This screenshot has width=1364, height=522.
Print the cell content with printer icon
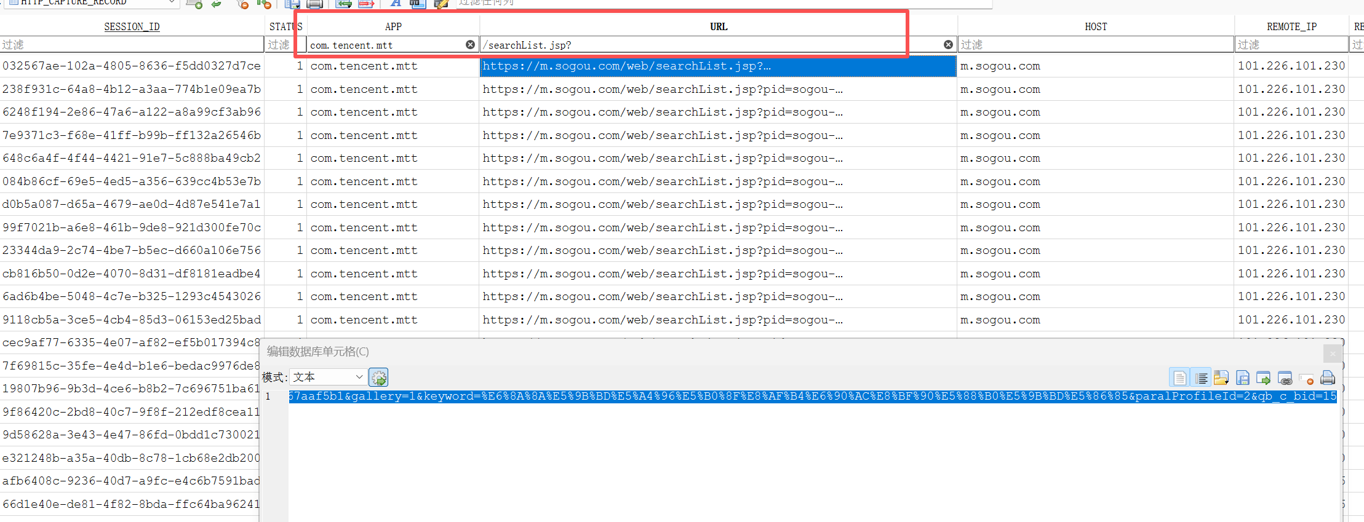[x=1328, y=378]
